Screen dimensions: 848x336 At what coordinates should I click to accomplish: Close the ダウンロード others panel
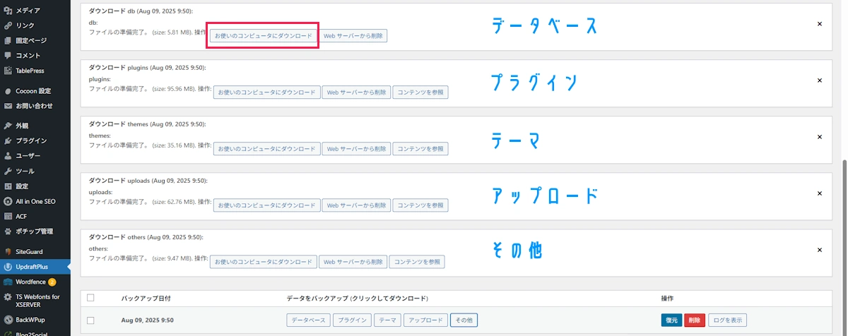click(x=820, y=250)
